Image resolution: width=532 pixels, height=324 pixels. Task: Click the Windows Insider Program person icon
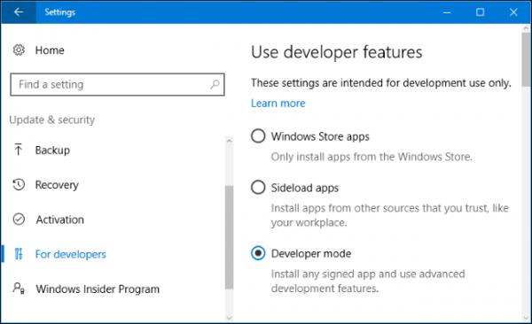[19, 289]
